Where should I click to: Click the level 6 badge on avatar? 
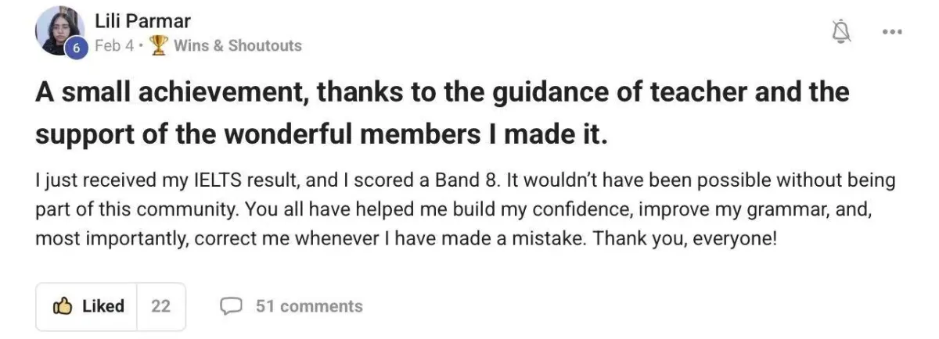(x=76, y=47)
